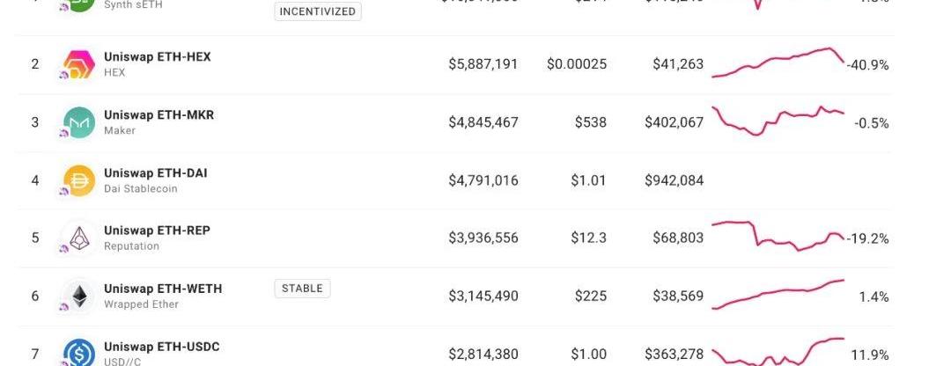The width and height of the screenshot is (951, 366).
Task: Open the Uniswap ETH-HEX pool
Action: 158,57
